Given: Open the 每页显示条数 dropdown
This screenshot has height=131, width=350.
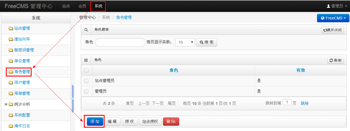Looking at the screenshot, I should pyautogui.click(x=185, y=42).
